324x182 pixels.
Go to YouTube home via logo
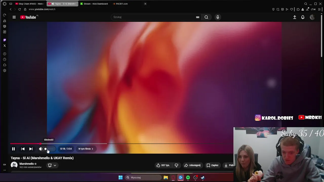(x=28, y=17)
